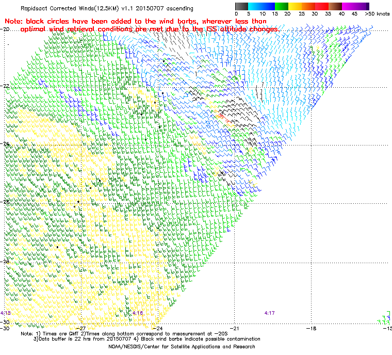Screen dimensions: 392x355
Task: Click the latitude label '-26'
Action: point(5,202)
